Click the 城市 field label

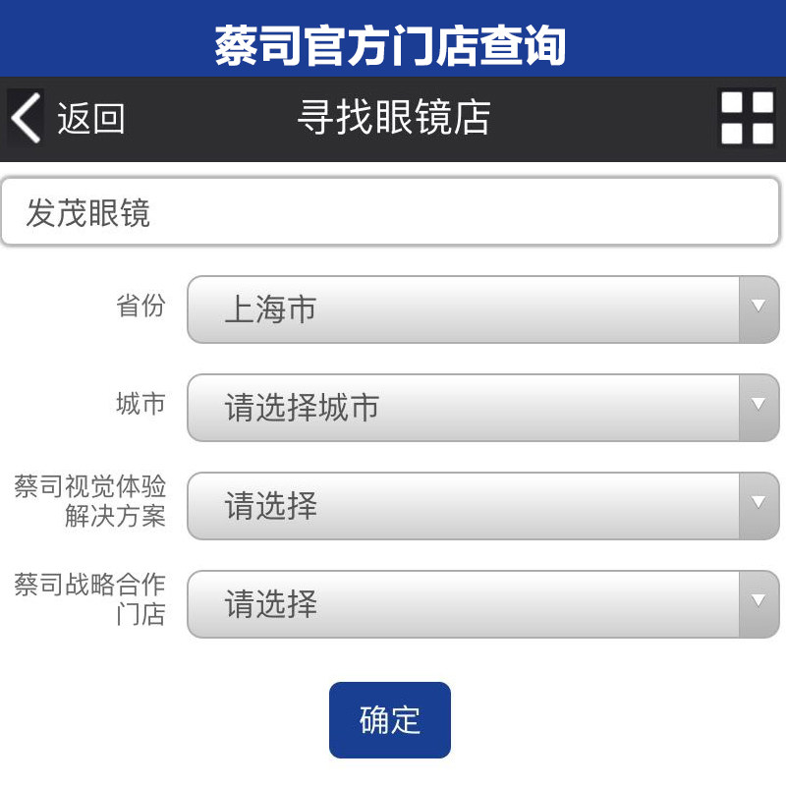pyautogui.click(x=140, y=404)
